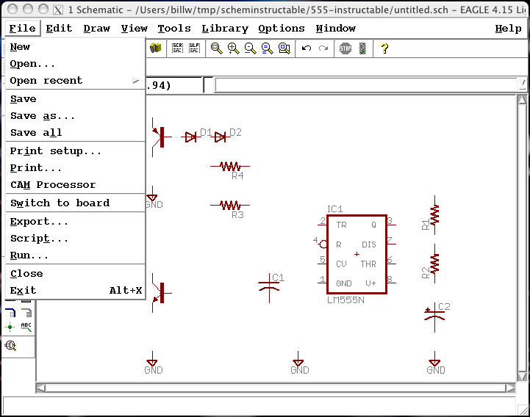Click the Zoom to fit magnifier icon
This screenshot has width=530, height=417.
217,48
